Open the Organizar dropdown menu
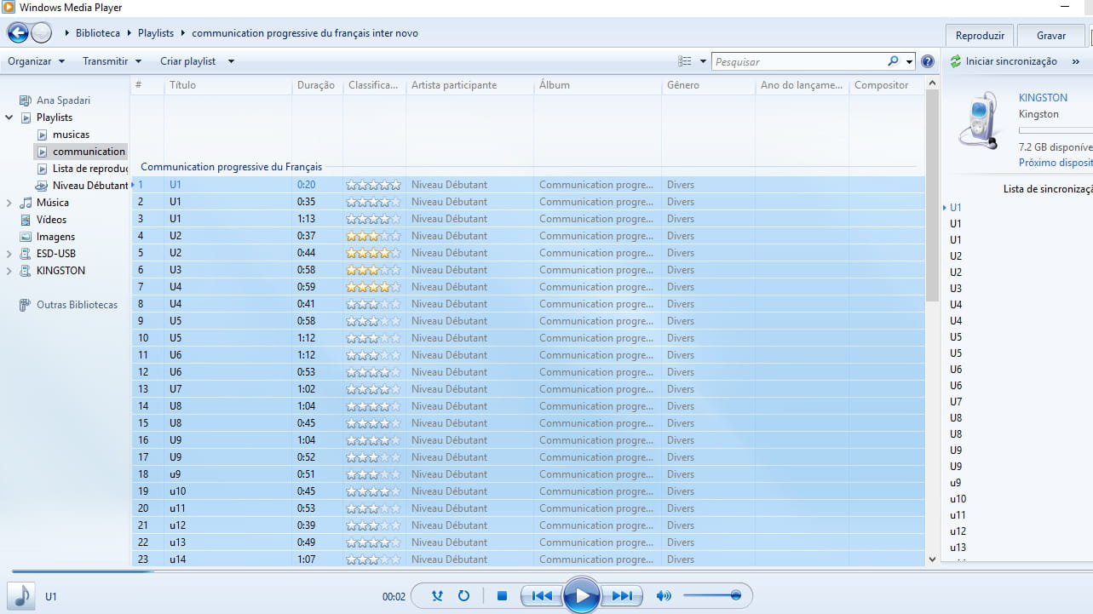This screenshot has height=614, width=1093. 36,61
